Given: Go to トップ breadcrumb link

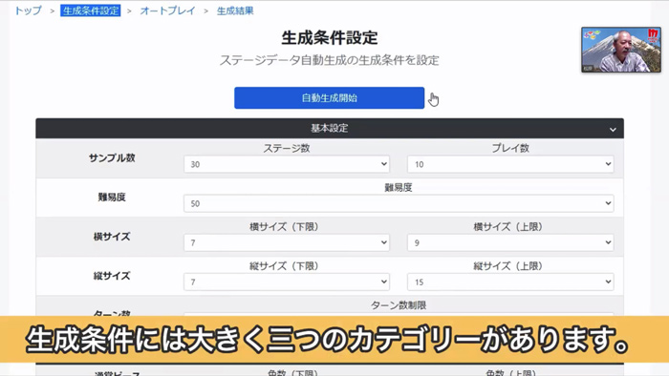Looking at the screenshot, I should pyautogui.click(x=28, y=10).
